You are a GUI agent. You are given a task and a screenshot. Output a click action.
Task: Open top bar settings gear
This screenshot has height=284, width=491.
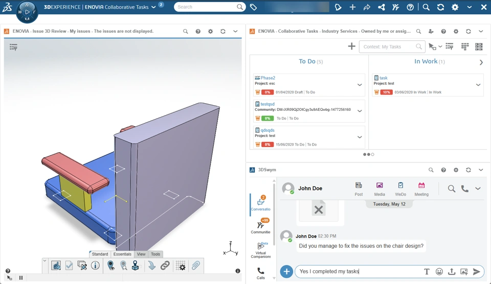point(455,7)
